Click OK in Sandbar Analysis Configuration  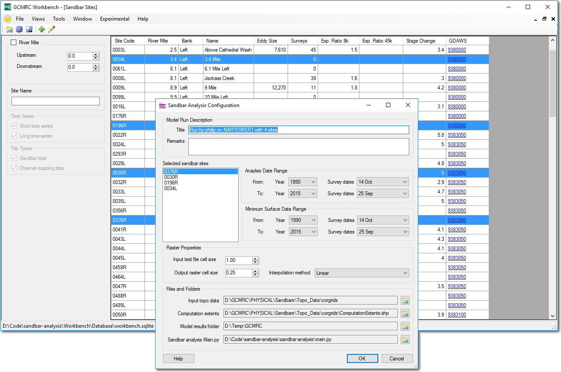point(362,359)
